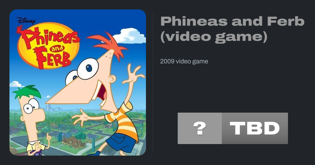The image size is (315, 165).
Task: Open the Phineas and Ferb (video game) title
Action: coord(232,29)
